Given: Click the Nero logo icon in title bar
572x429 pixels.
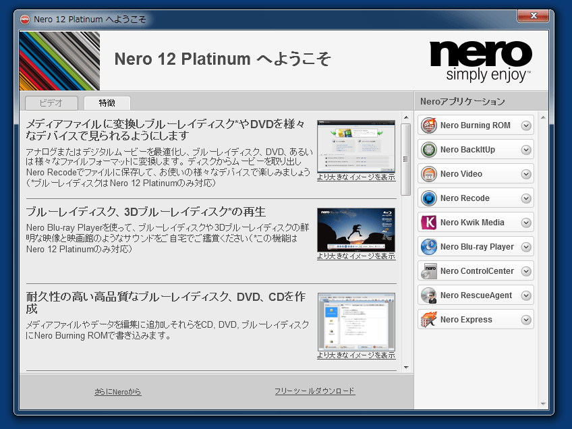Looking at the screenshot, I should [x=25, y=20].
